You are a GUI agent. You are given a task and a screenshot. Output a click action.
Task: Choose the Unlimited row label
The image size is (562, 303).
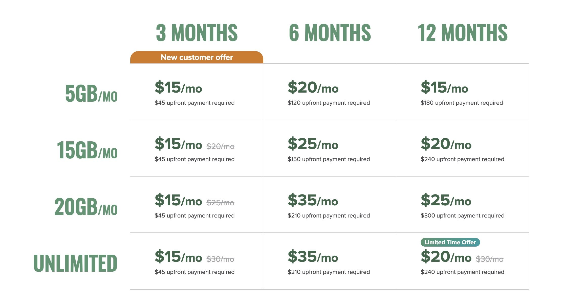[x=75, y=263]
